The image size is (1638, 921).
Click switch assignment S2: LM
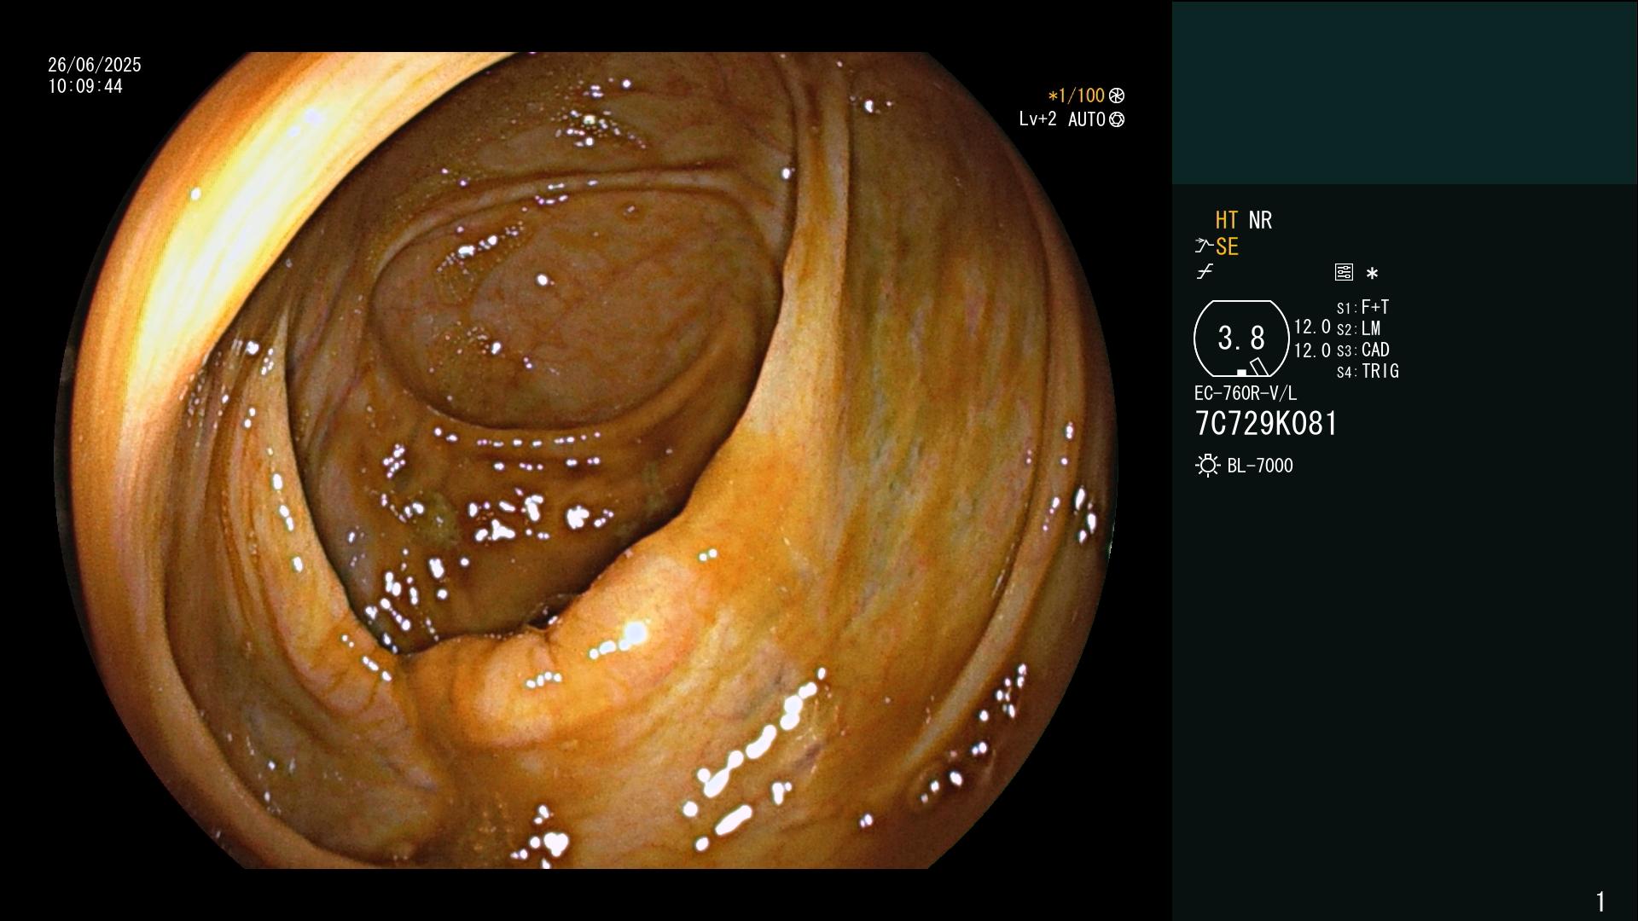[1358, 328]
